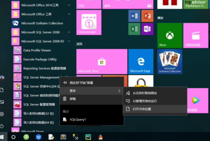Click the 浏览 group heading

click(80, 44)
